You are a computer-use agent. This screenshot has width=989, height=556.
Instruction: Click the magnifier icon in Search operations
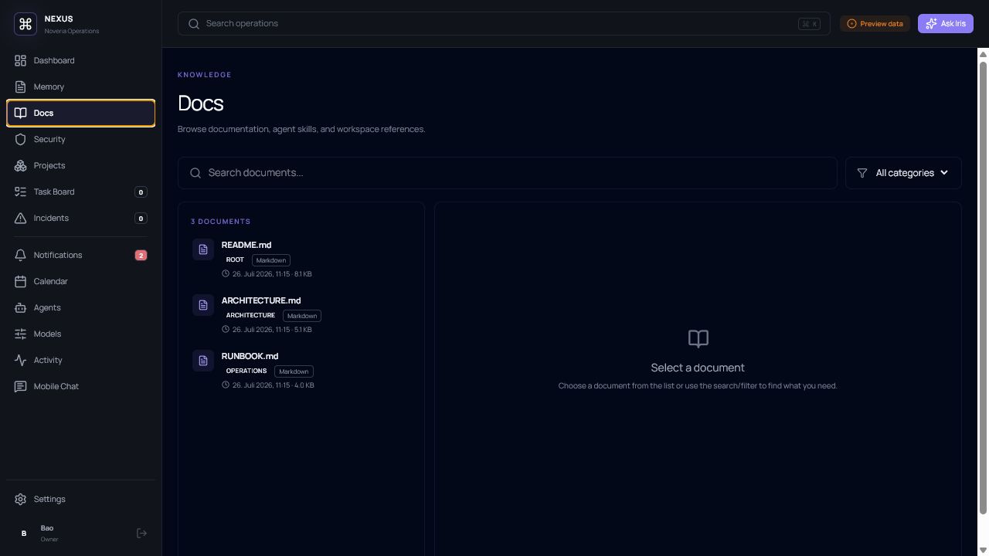(194, 24)
